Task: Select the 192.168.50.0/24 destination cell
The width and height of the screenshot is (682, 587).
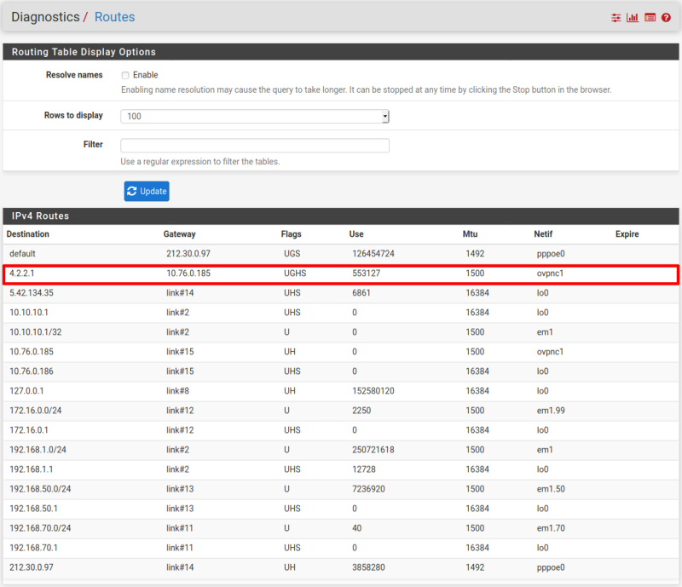Action: pyautogui.click(x=40, y=488)
